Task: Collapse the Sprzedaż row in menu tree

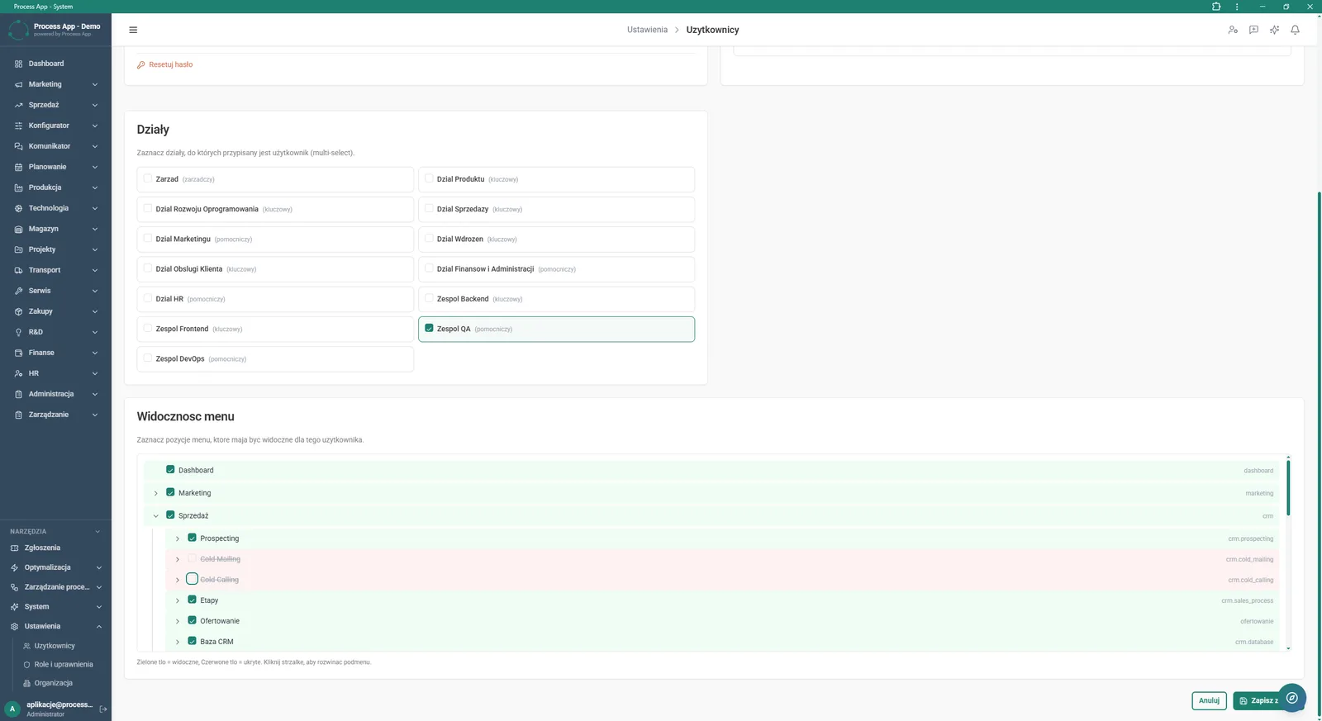Action: click(x=155, y=516)
